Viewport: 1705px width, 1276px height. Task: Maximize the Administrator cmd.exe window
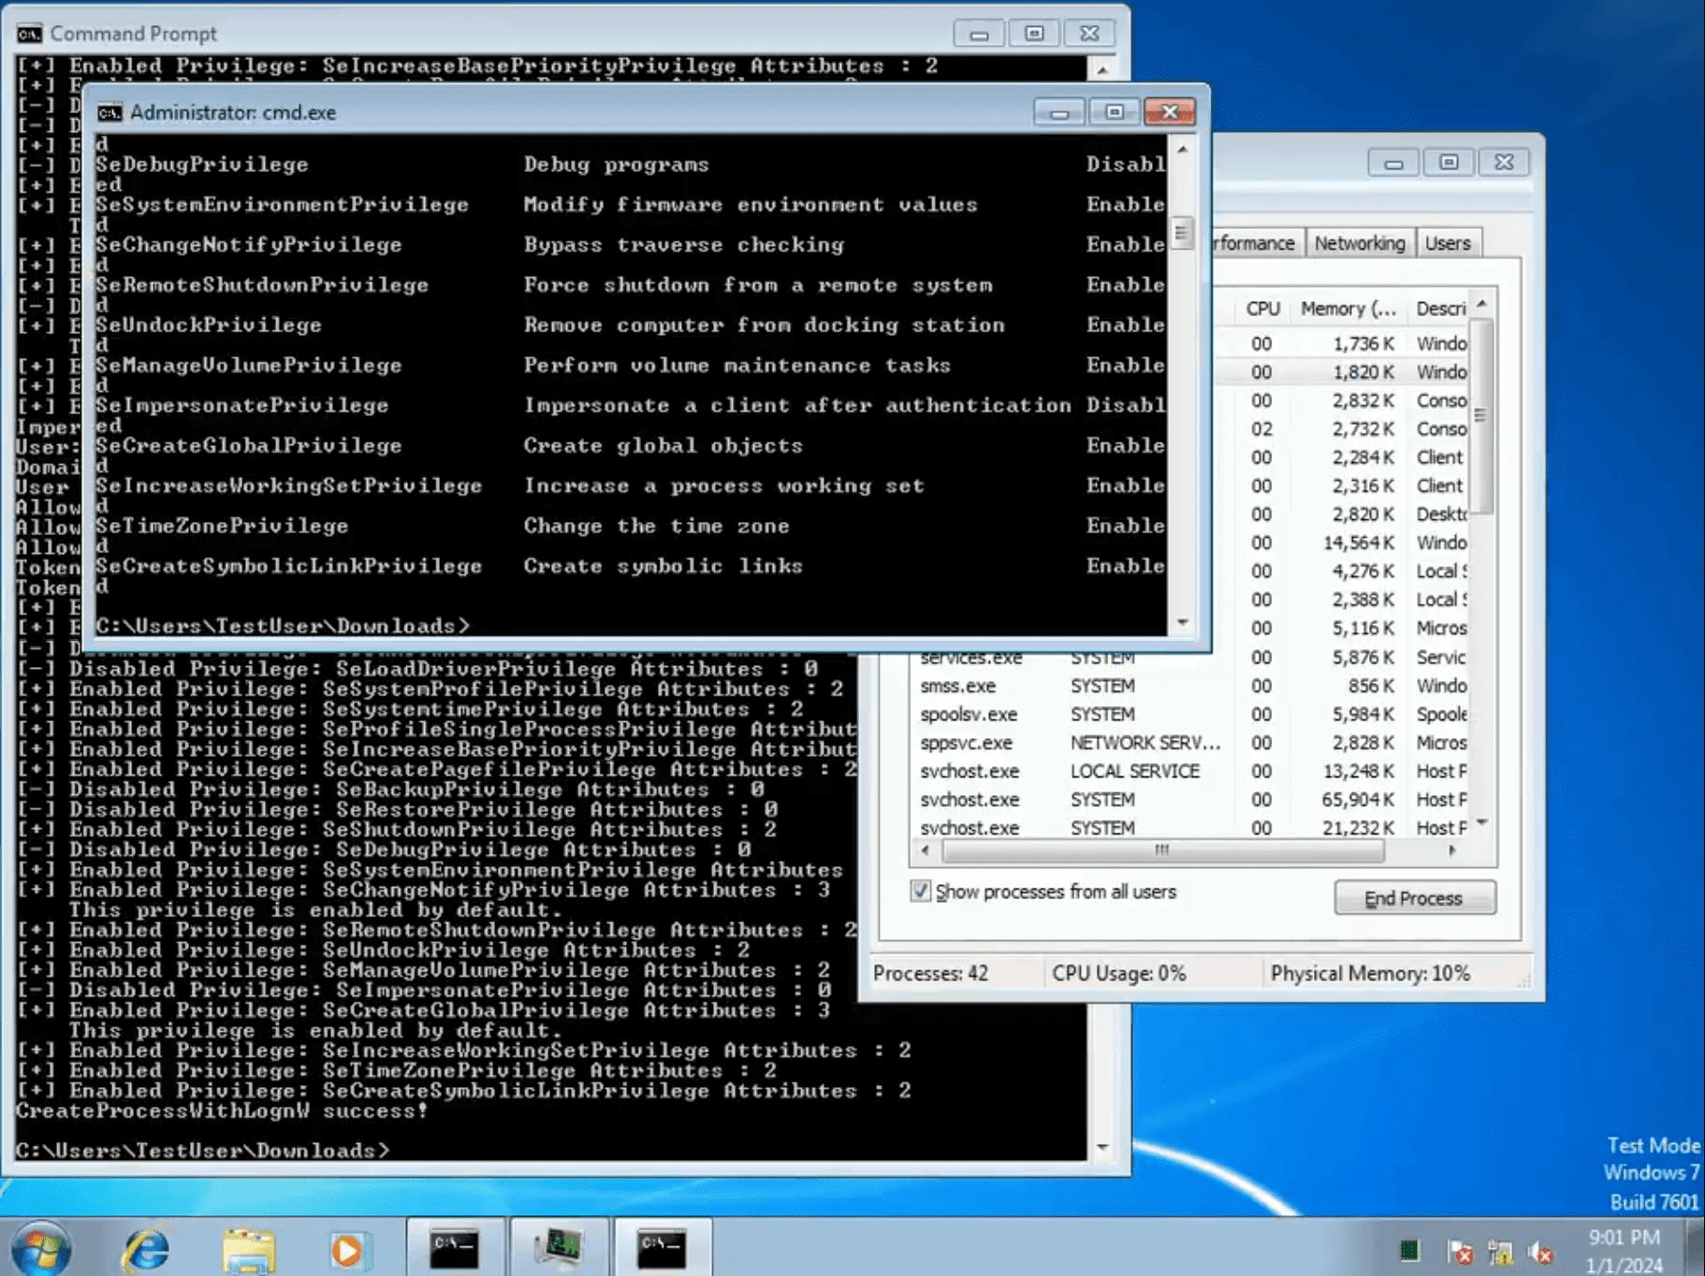pos(1114,112)
